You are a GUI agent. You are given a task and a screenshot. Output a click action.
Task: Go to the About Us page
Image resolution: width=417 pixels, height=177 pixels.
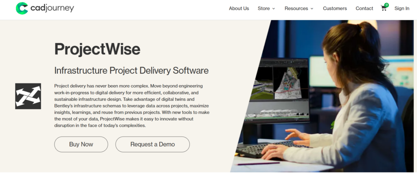pyautogui.click(x=239, y=9)
